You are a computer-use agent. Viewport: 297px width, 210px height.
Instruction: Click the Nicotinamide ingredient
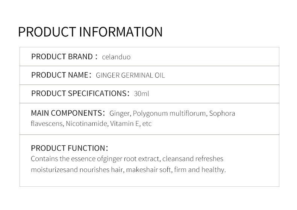tap(86, 123)
